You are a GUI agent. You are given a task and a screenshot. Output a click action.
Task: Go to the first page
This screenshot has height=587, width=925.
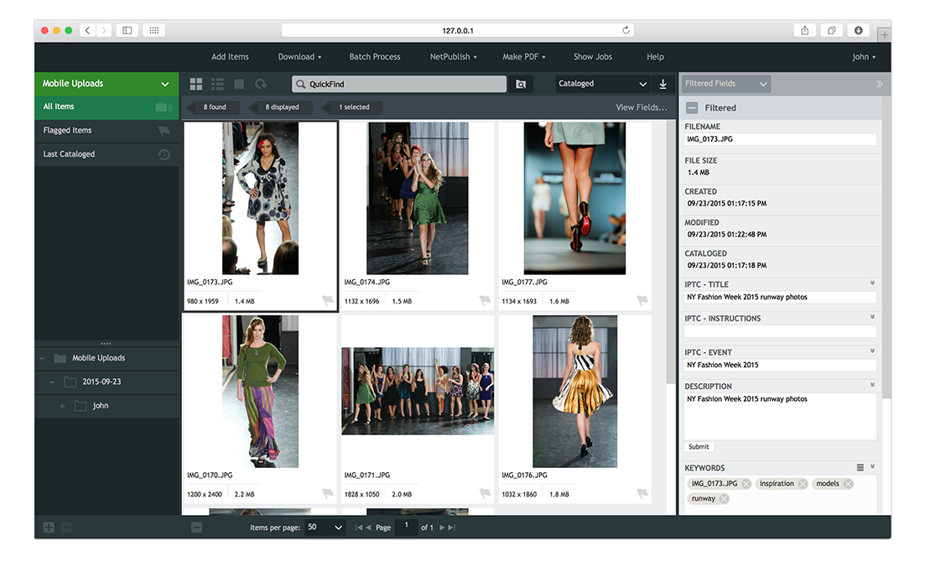pos(358,527)
